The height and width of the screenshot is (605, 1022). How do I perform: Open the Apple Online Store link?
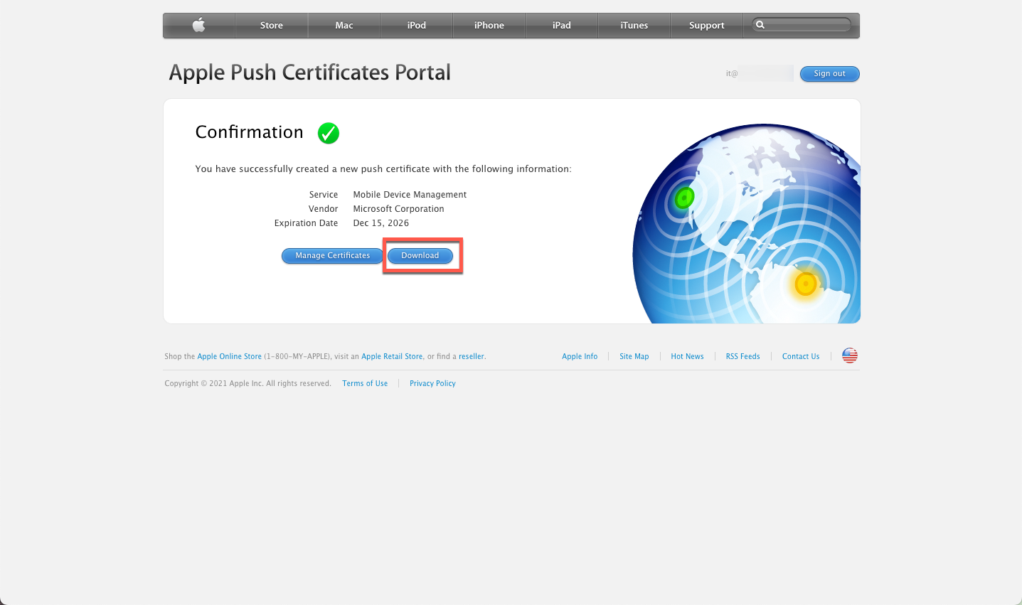click(229, 357)
